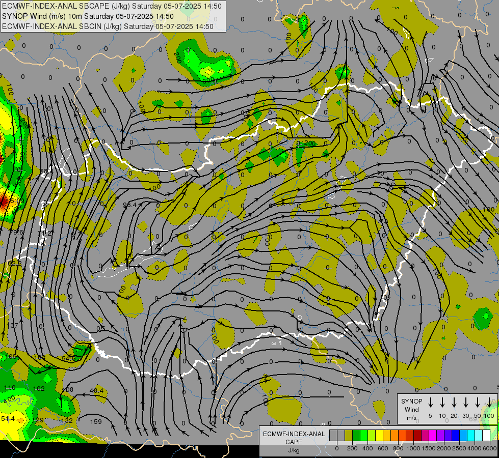499x458 pixels.
Task: Select the SBCIN title line in header
Action: pos(108,26)
